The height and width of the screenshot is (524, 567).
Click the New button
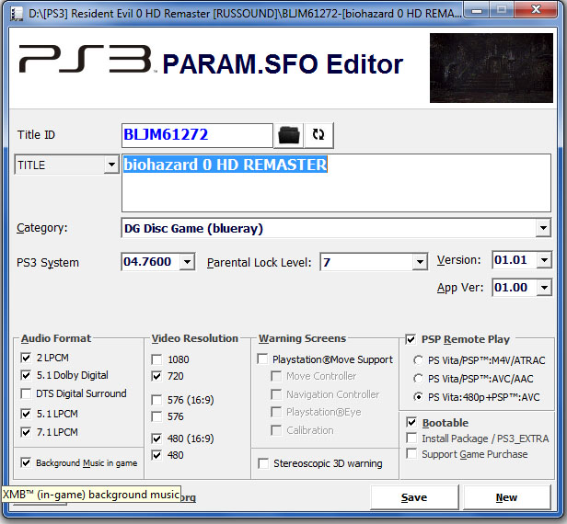tap(506, 497)
